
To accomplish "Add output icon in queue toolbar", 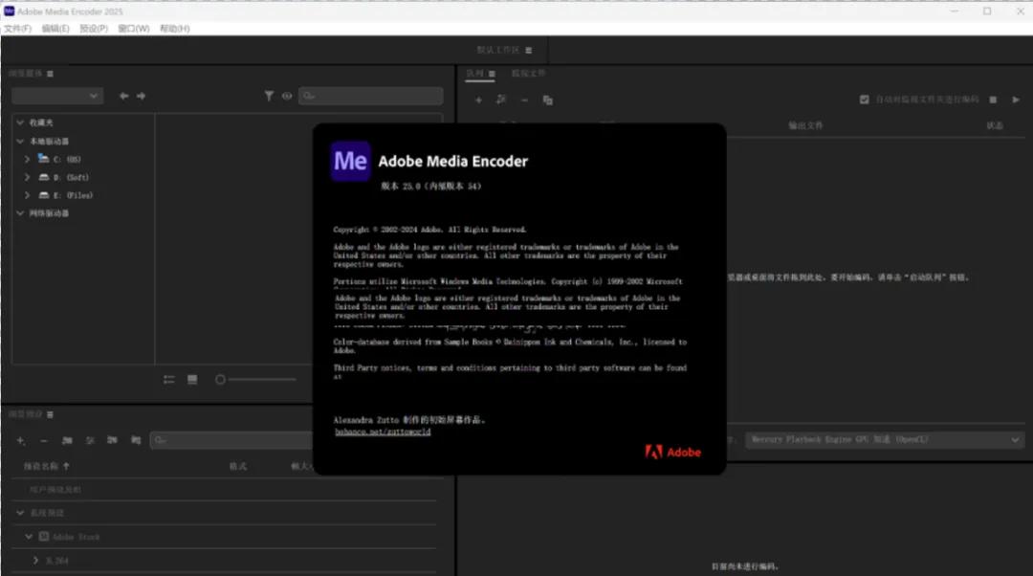I will point(500,100).
